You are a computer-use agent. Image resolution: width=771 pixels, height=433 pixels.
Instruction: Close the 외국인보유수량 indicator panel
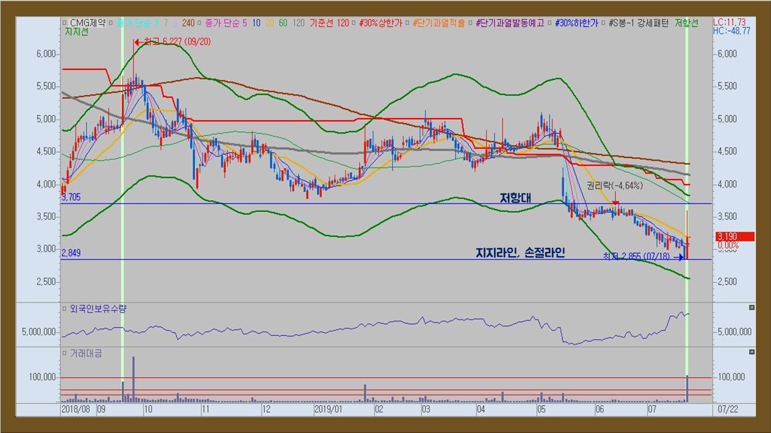[x=751, y=308]
